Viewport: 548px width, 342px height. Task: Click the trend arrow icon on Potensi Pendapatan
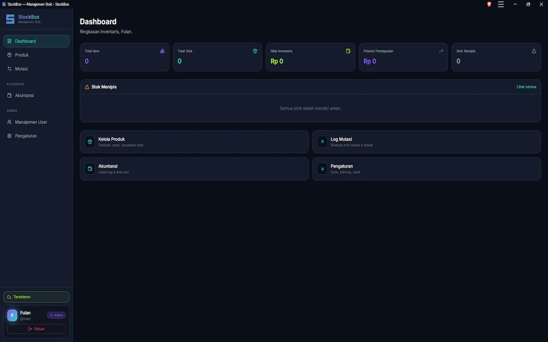tap(441, 51)
